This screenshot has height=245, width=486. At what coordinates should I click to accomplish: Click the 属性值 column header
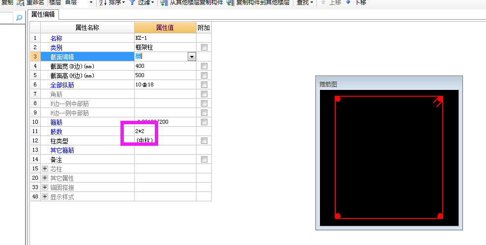(x=165, y=27)
